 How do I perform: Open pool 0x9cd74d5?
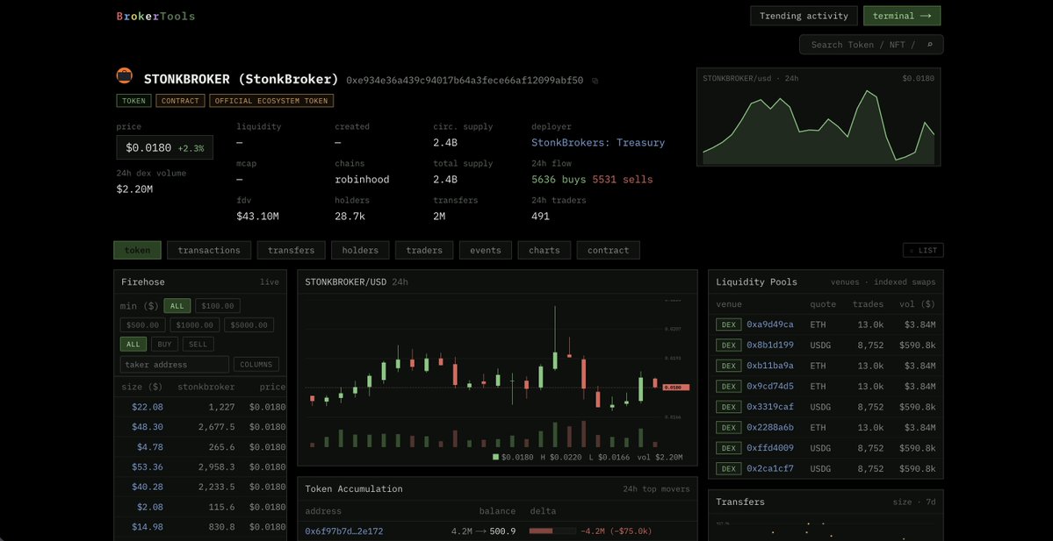pyautogui.click(x=769, y=386)
